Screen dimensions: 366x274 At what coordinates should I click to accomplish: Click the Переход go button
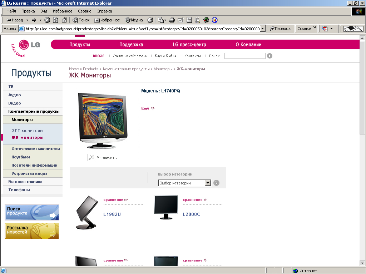[x=280, y=29]
